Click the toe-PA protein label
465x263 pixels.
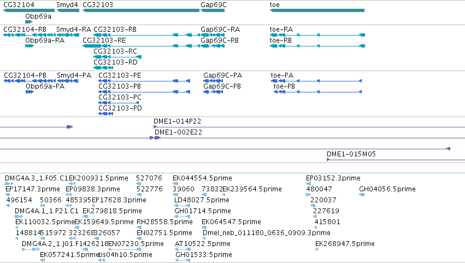click(x=282, y=75)
